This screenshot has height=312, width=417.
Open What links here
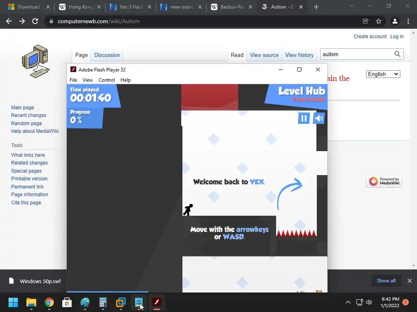(28, 155)
